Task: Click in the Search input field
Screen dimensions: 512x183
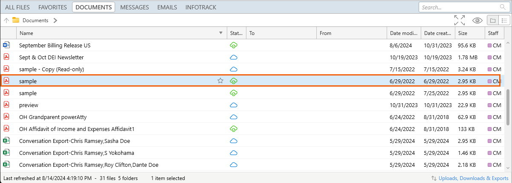Action: coord(459,7)
